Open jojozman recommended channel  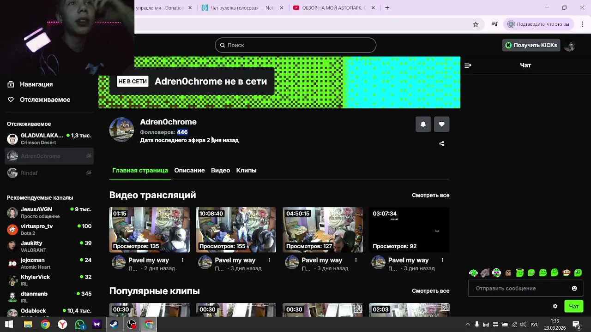pyautogui.click(x=49, y=263)
